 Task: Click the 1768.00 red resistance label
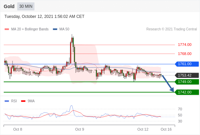click(x=185, y=54)
